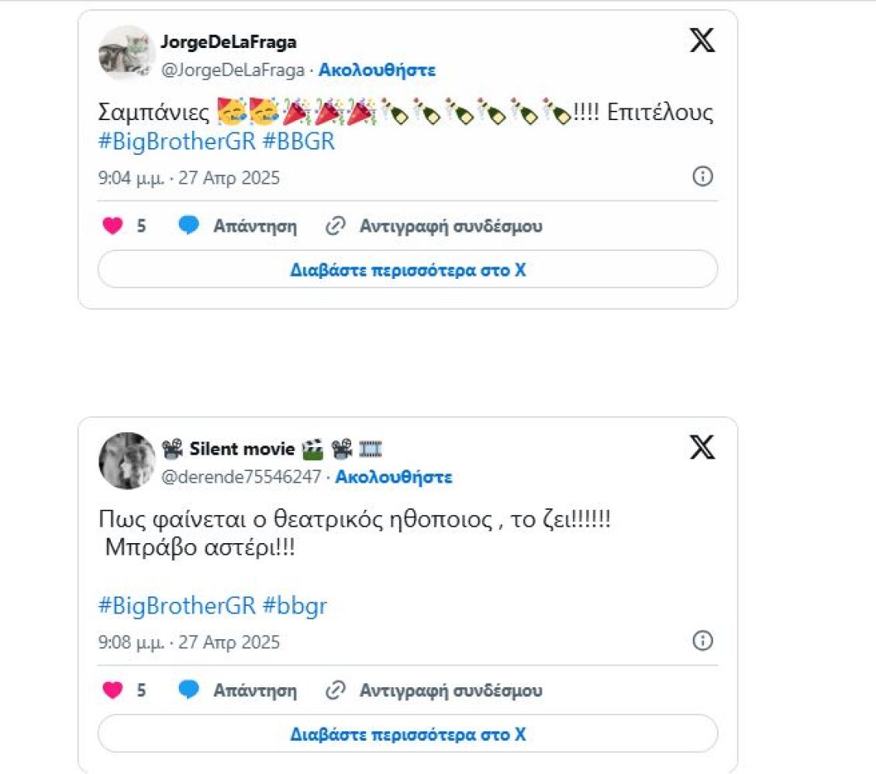This screenshot has width=876, height=774.
Task: Like JorgeDeLaFraga's tweet with the heart icon
Action: pos(113,225)
